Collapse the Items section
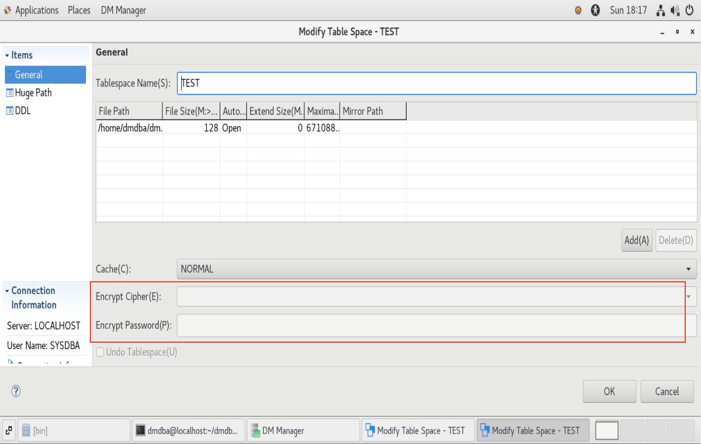 (7, 55)
